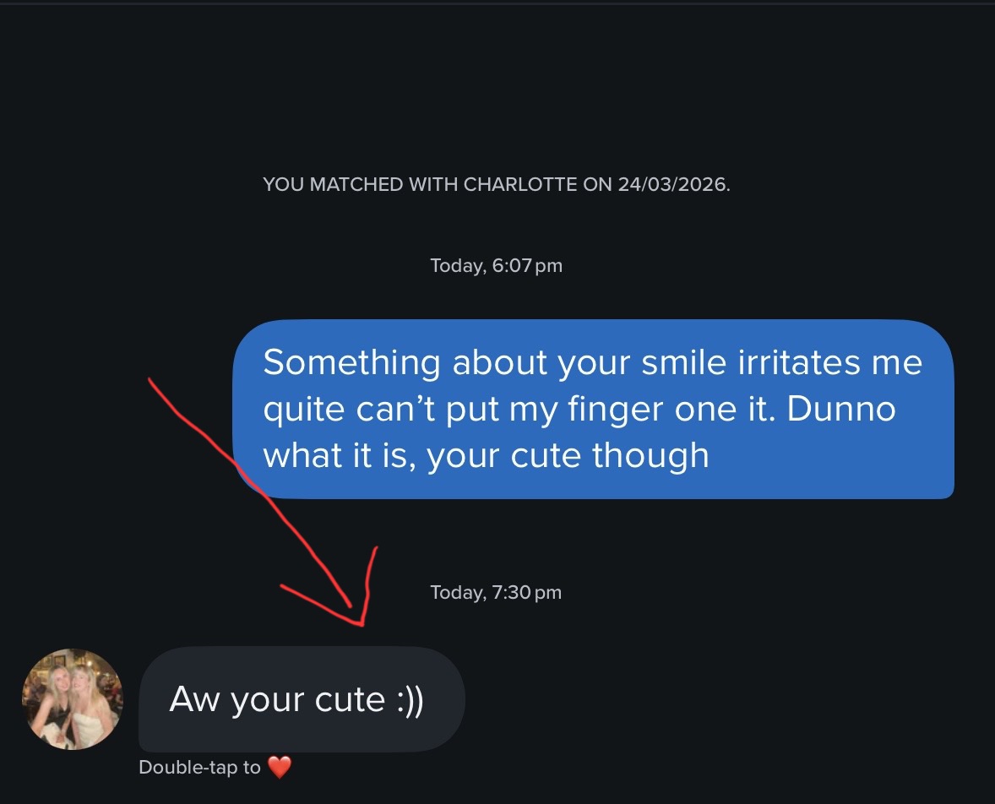995x804 pixels.
Task: Click the "Today, 7:30 pm" timestamp
Action: point(496,592)
